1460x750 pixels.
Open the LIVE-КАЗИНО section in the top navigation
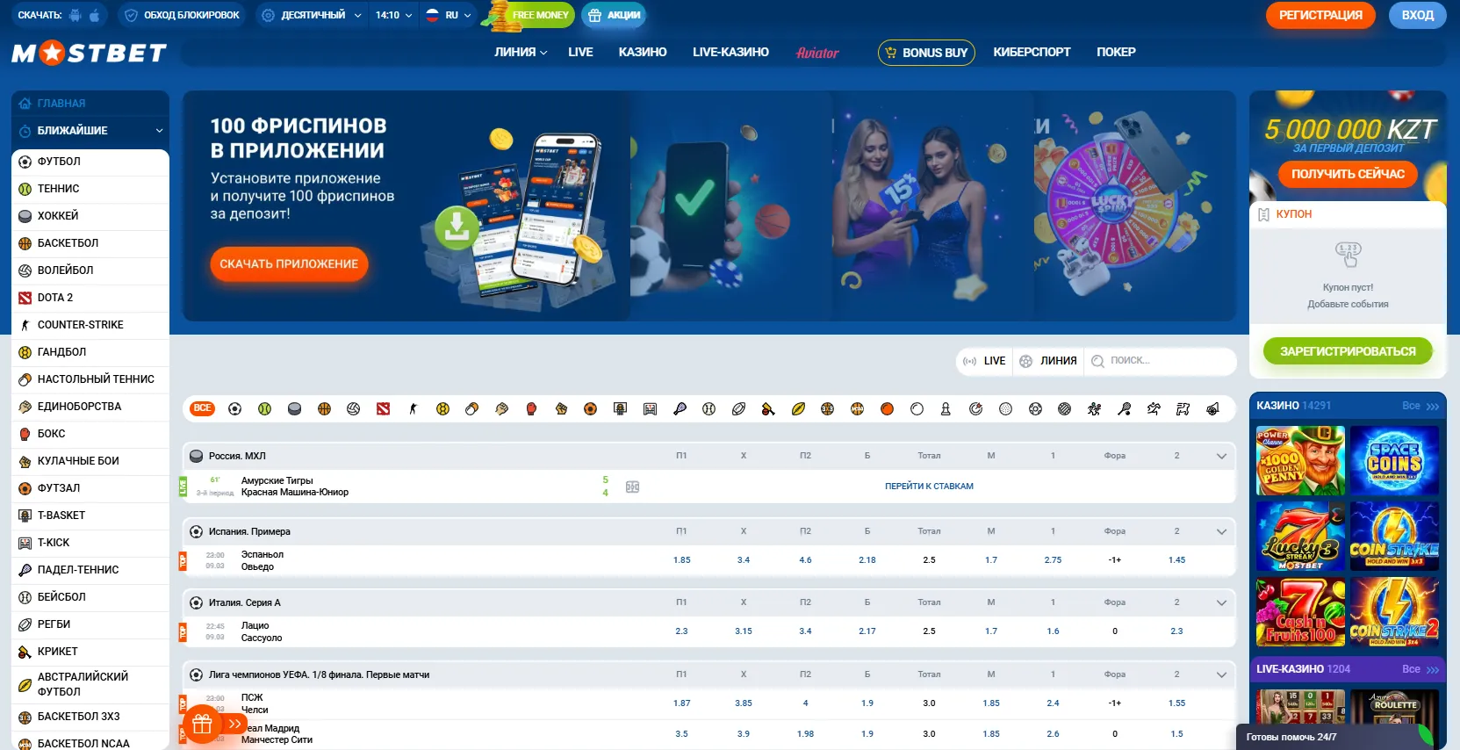coord(730,53)
